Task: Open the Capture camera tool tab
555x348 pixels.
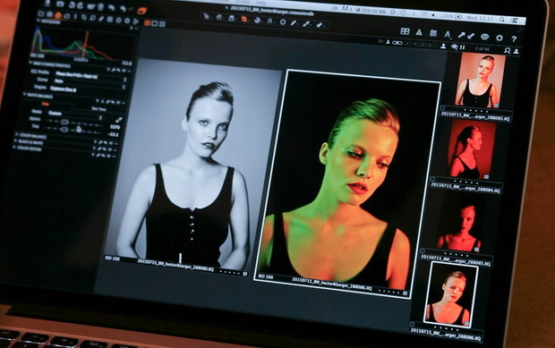Action: click(49, 14)
